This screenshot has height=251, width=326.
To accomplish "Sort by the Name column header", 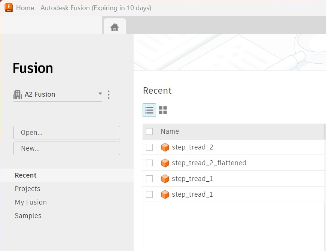I will [170, 131].
